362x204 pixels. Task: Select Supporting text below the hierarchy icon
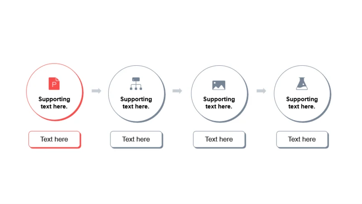point(136,103)
